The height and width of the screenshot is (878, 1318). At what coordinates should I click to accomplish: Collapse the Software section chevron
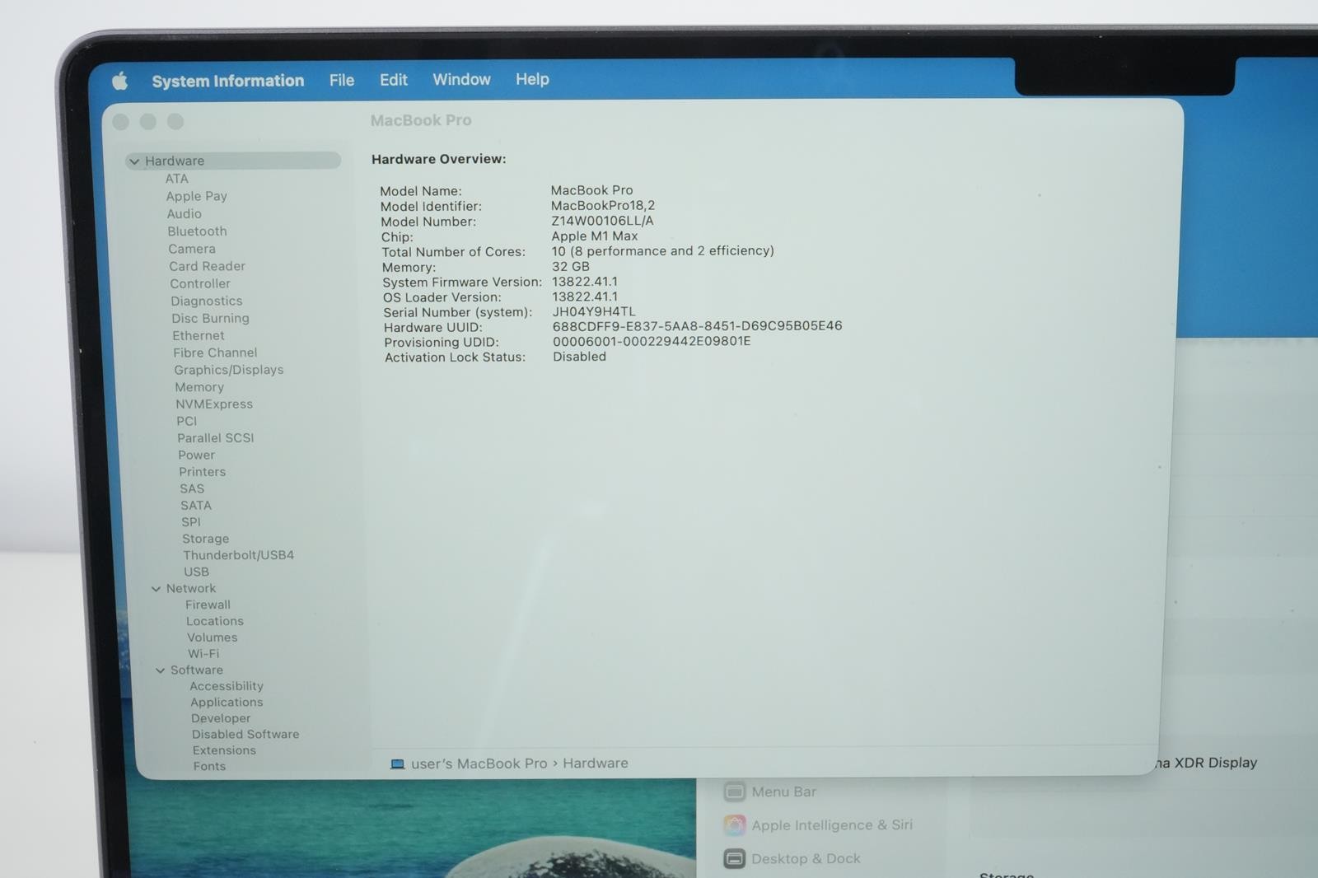(160, 670)
